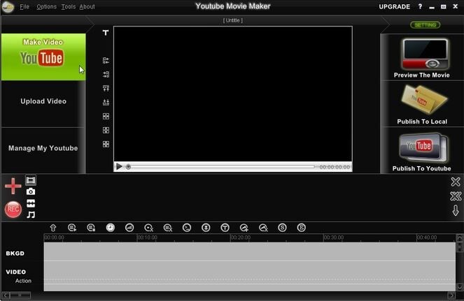Switch to the Manage My Youtube tab
This screenshot has height=301, width=464.
(x=43, y=148)
